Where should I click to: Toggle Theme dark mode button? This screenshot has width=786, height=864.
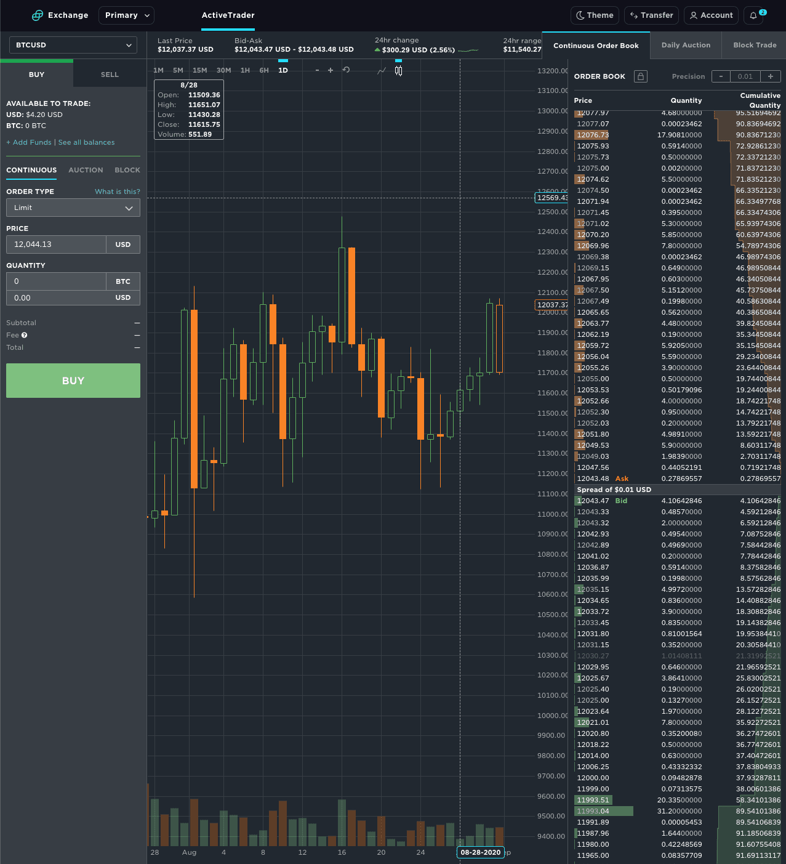click(x=594, y=15)
